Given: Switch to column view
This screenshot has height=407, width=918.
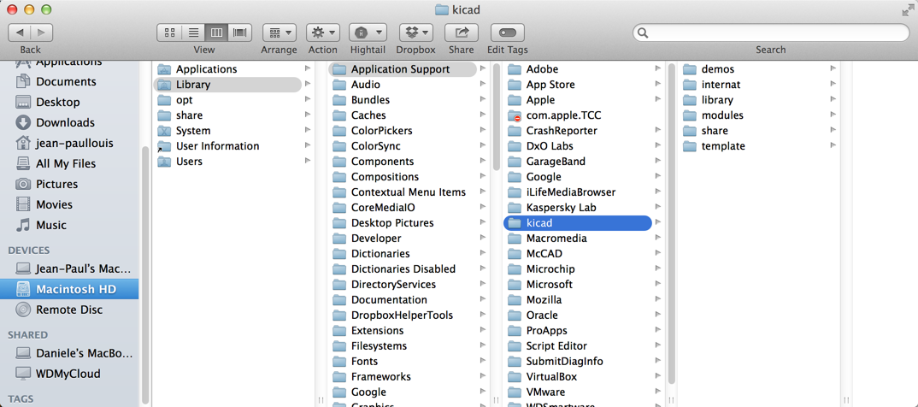Looking at the screenshot, I should pyautogui.click(x=216, y=32).
